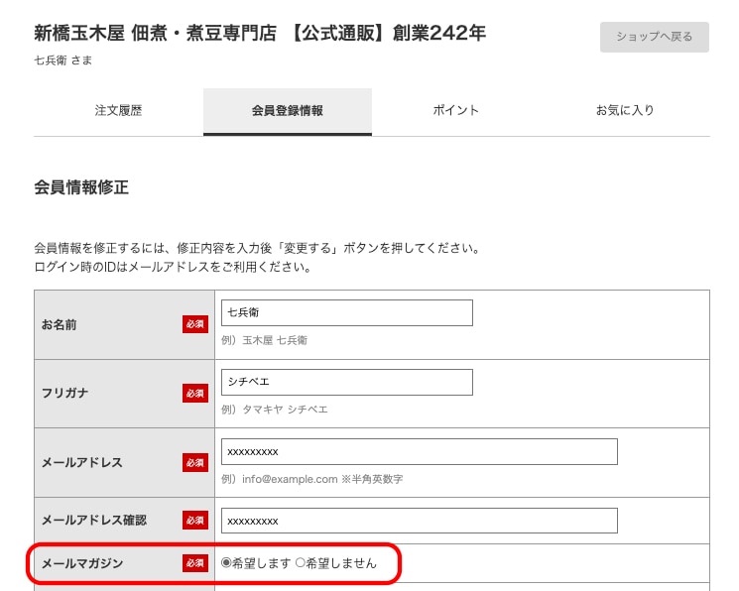Screen dimensions: 739x591
Task: Focus the フリガナ text field
Action: click(346, 382)
